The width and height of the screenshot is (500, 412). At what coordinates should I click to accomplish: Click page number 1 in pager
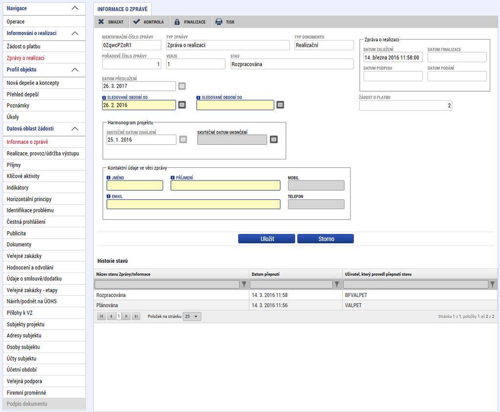(119, 316)
